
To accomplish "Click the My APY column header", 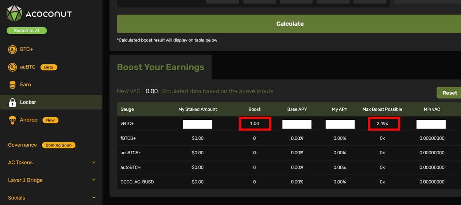I will pyautogui.click(x=340, y=109).
